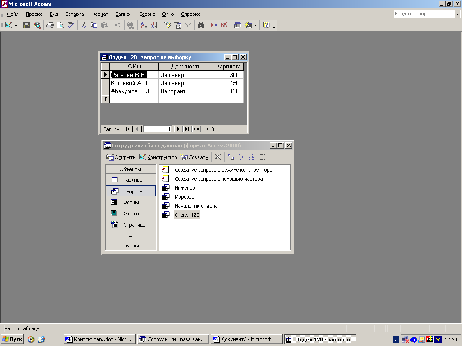Open the Сервис menu
The width and height of the screenshot is (462, 346).
pyautogui.click(x=147, y=14)
